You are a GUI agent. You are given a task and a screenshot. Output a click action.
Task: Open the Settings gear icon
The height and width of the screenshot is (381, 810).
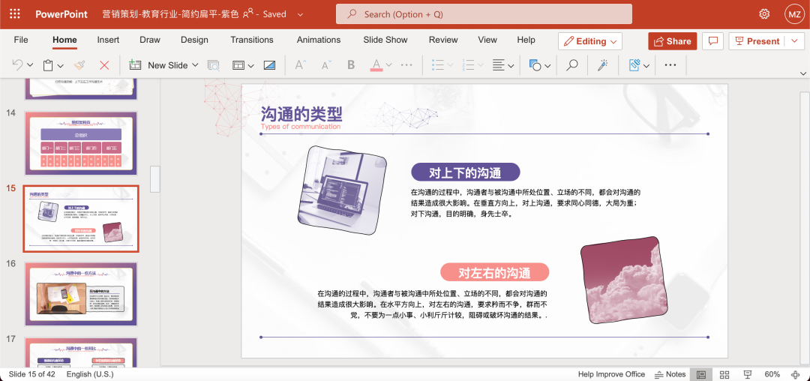coord(764,14)
